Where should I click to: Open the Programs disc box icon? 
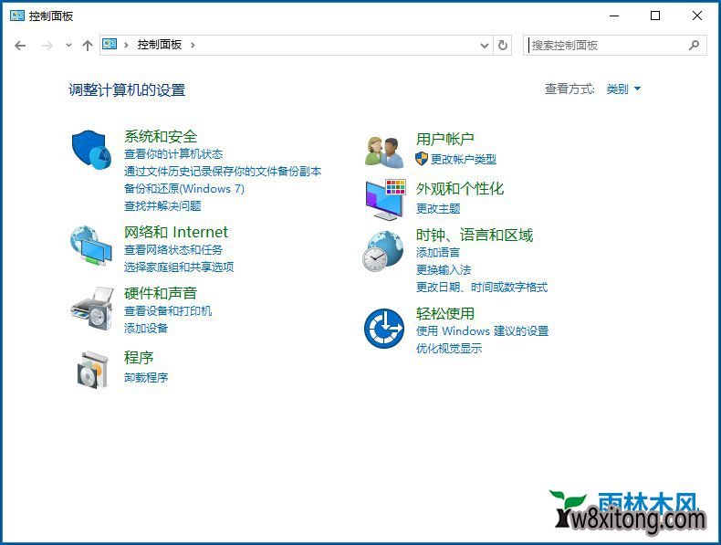(91, 369)
